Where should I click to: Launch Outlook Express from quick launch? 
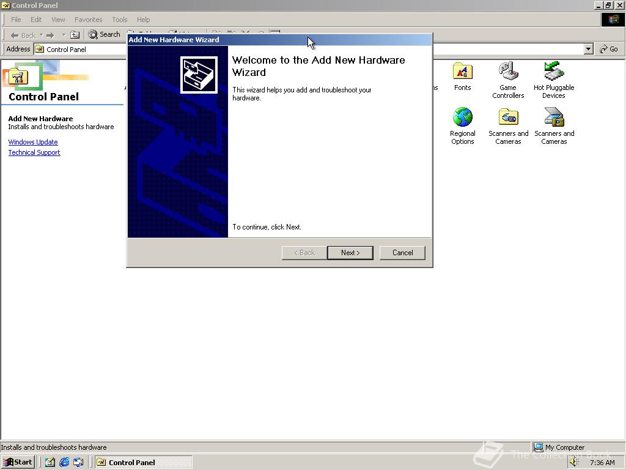point(78,463)
